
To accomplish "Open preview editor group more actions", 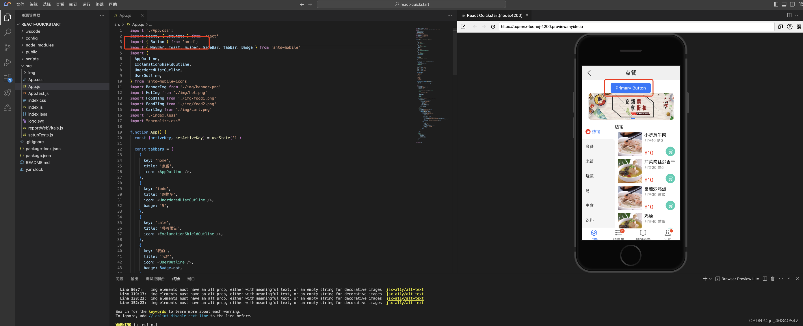I will tap(798, 15).
